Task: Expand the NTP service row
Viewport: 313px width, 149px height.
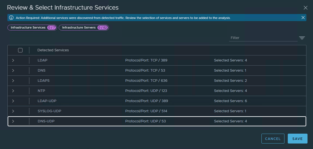Action: point(13,91)
